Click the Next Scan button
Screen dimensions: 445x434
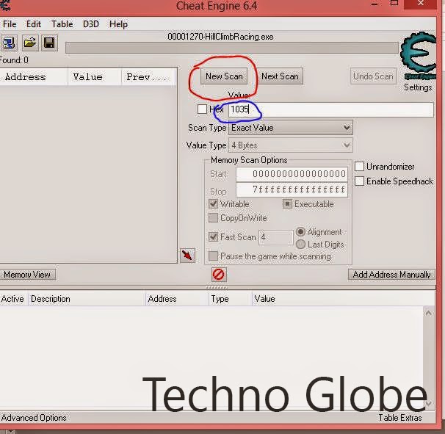(280, 76)
